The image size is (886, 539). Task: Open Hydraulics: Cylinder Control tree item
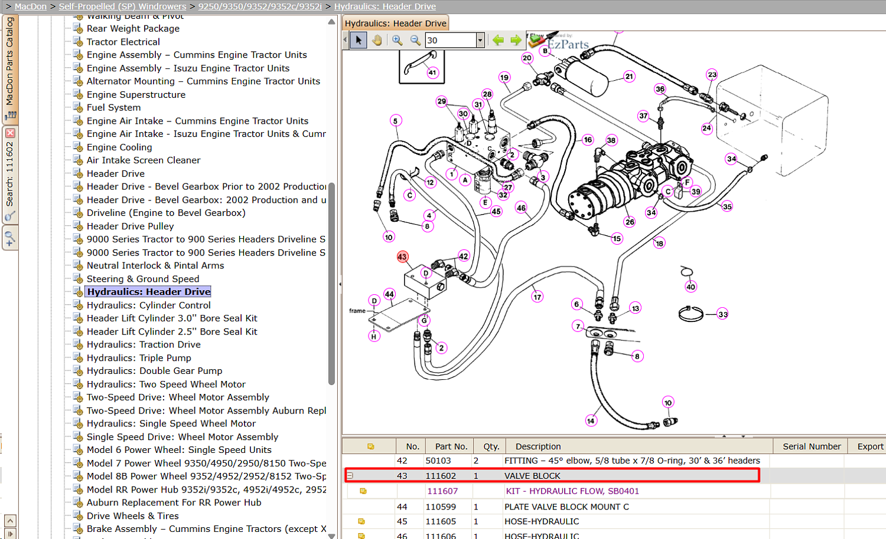(148, 305)
